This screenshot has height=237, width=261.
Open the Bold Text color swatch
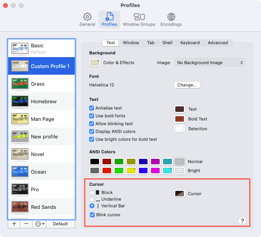click(180, 119)
